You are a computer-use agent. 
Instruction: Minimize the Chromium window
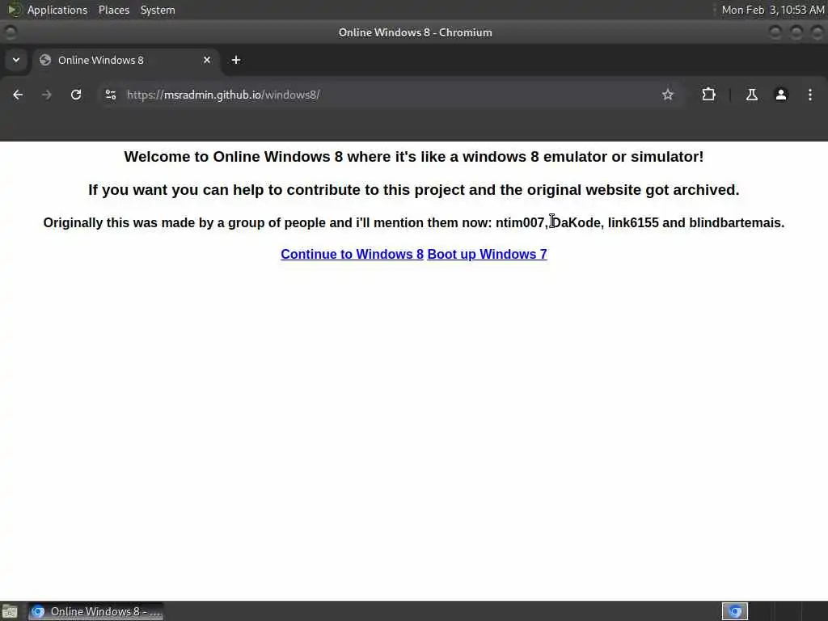(x=775, y=32)
